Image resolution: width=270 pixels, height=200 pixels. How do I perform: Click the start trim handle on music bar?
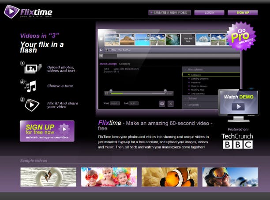point(111,91)
